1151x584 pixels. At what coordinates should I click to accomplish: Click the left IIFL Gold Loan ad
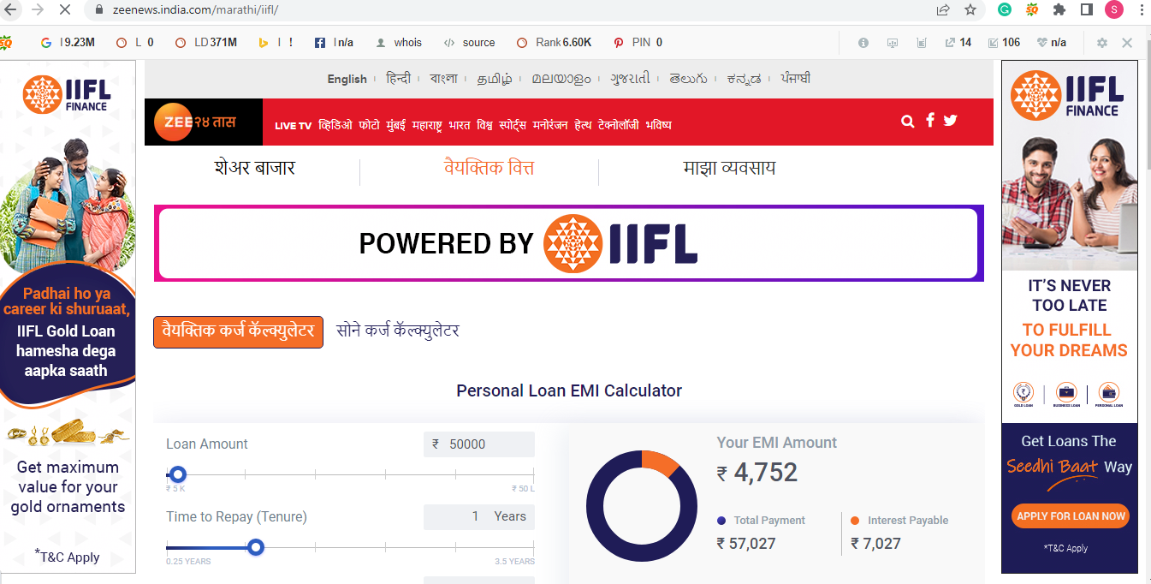point(68,317)
